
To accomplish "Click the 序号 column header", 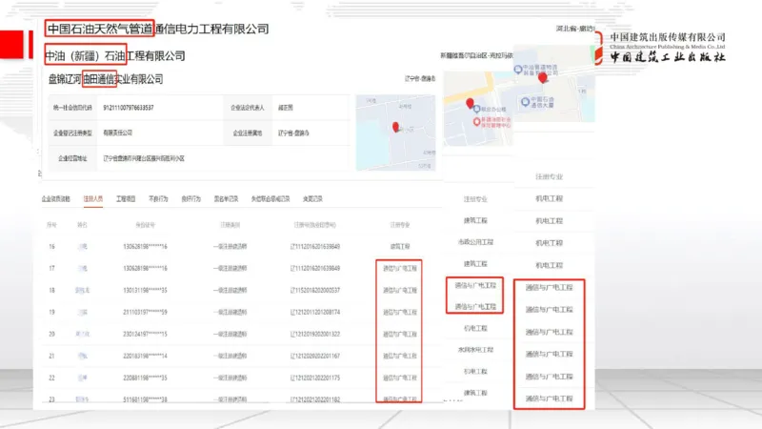I will (51, 225).
